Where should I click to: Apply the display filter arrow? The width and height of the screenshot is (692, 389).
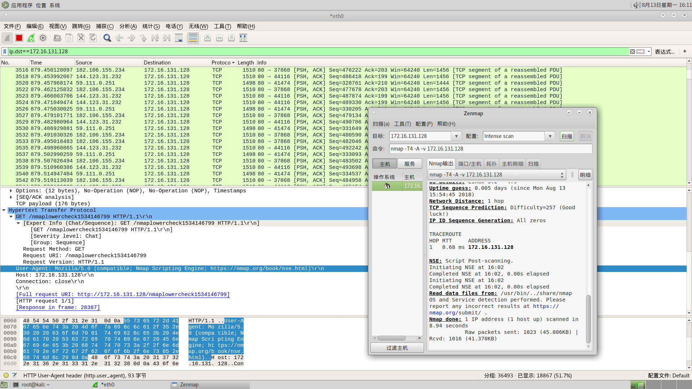(x=641, y=52)
